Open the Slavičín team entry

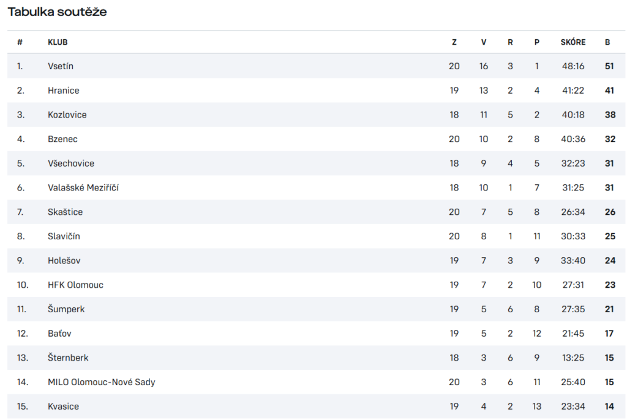tap(64, 236)
